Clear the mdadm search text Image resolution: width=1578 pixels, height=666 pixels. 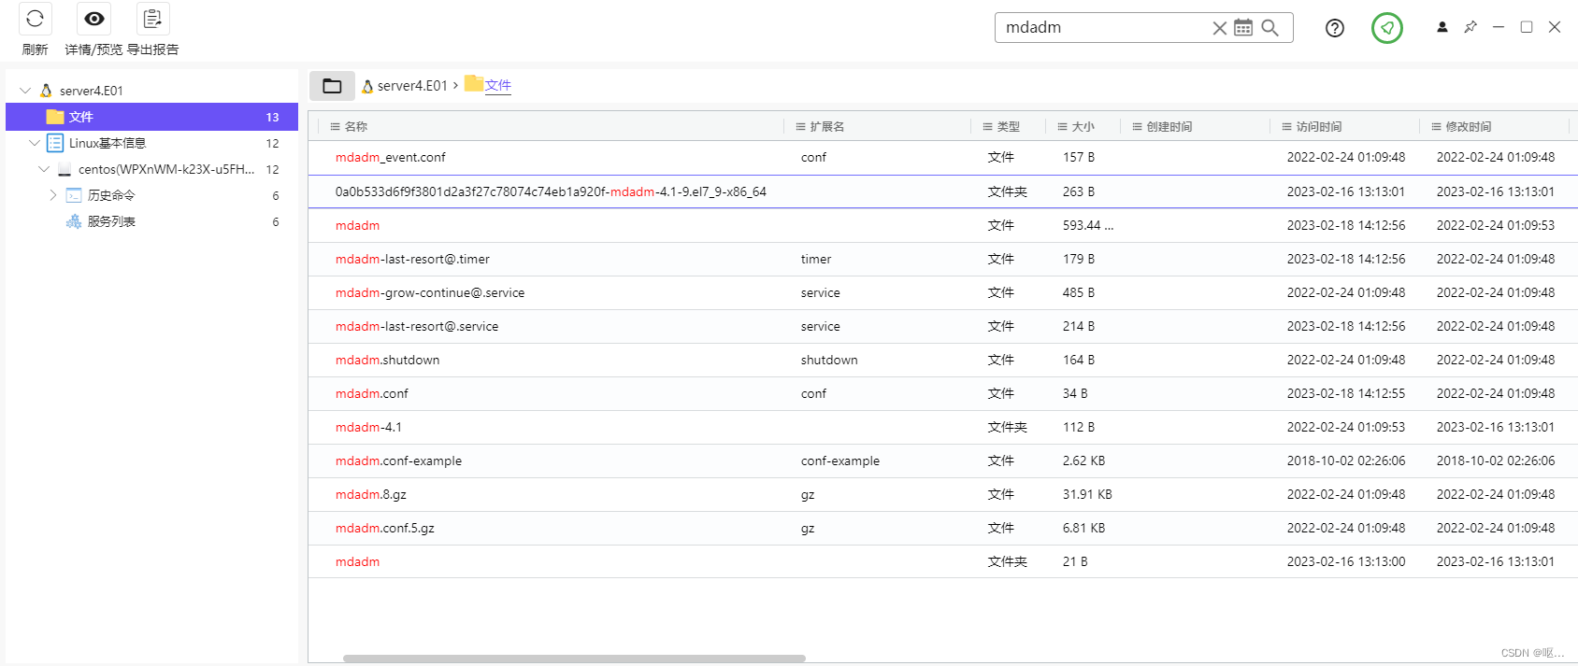pyautogui.click(x=1219, y=28)
